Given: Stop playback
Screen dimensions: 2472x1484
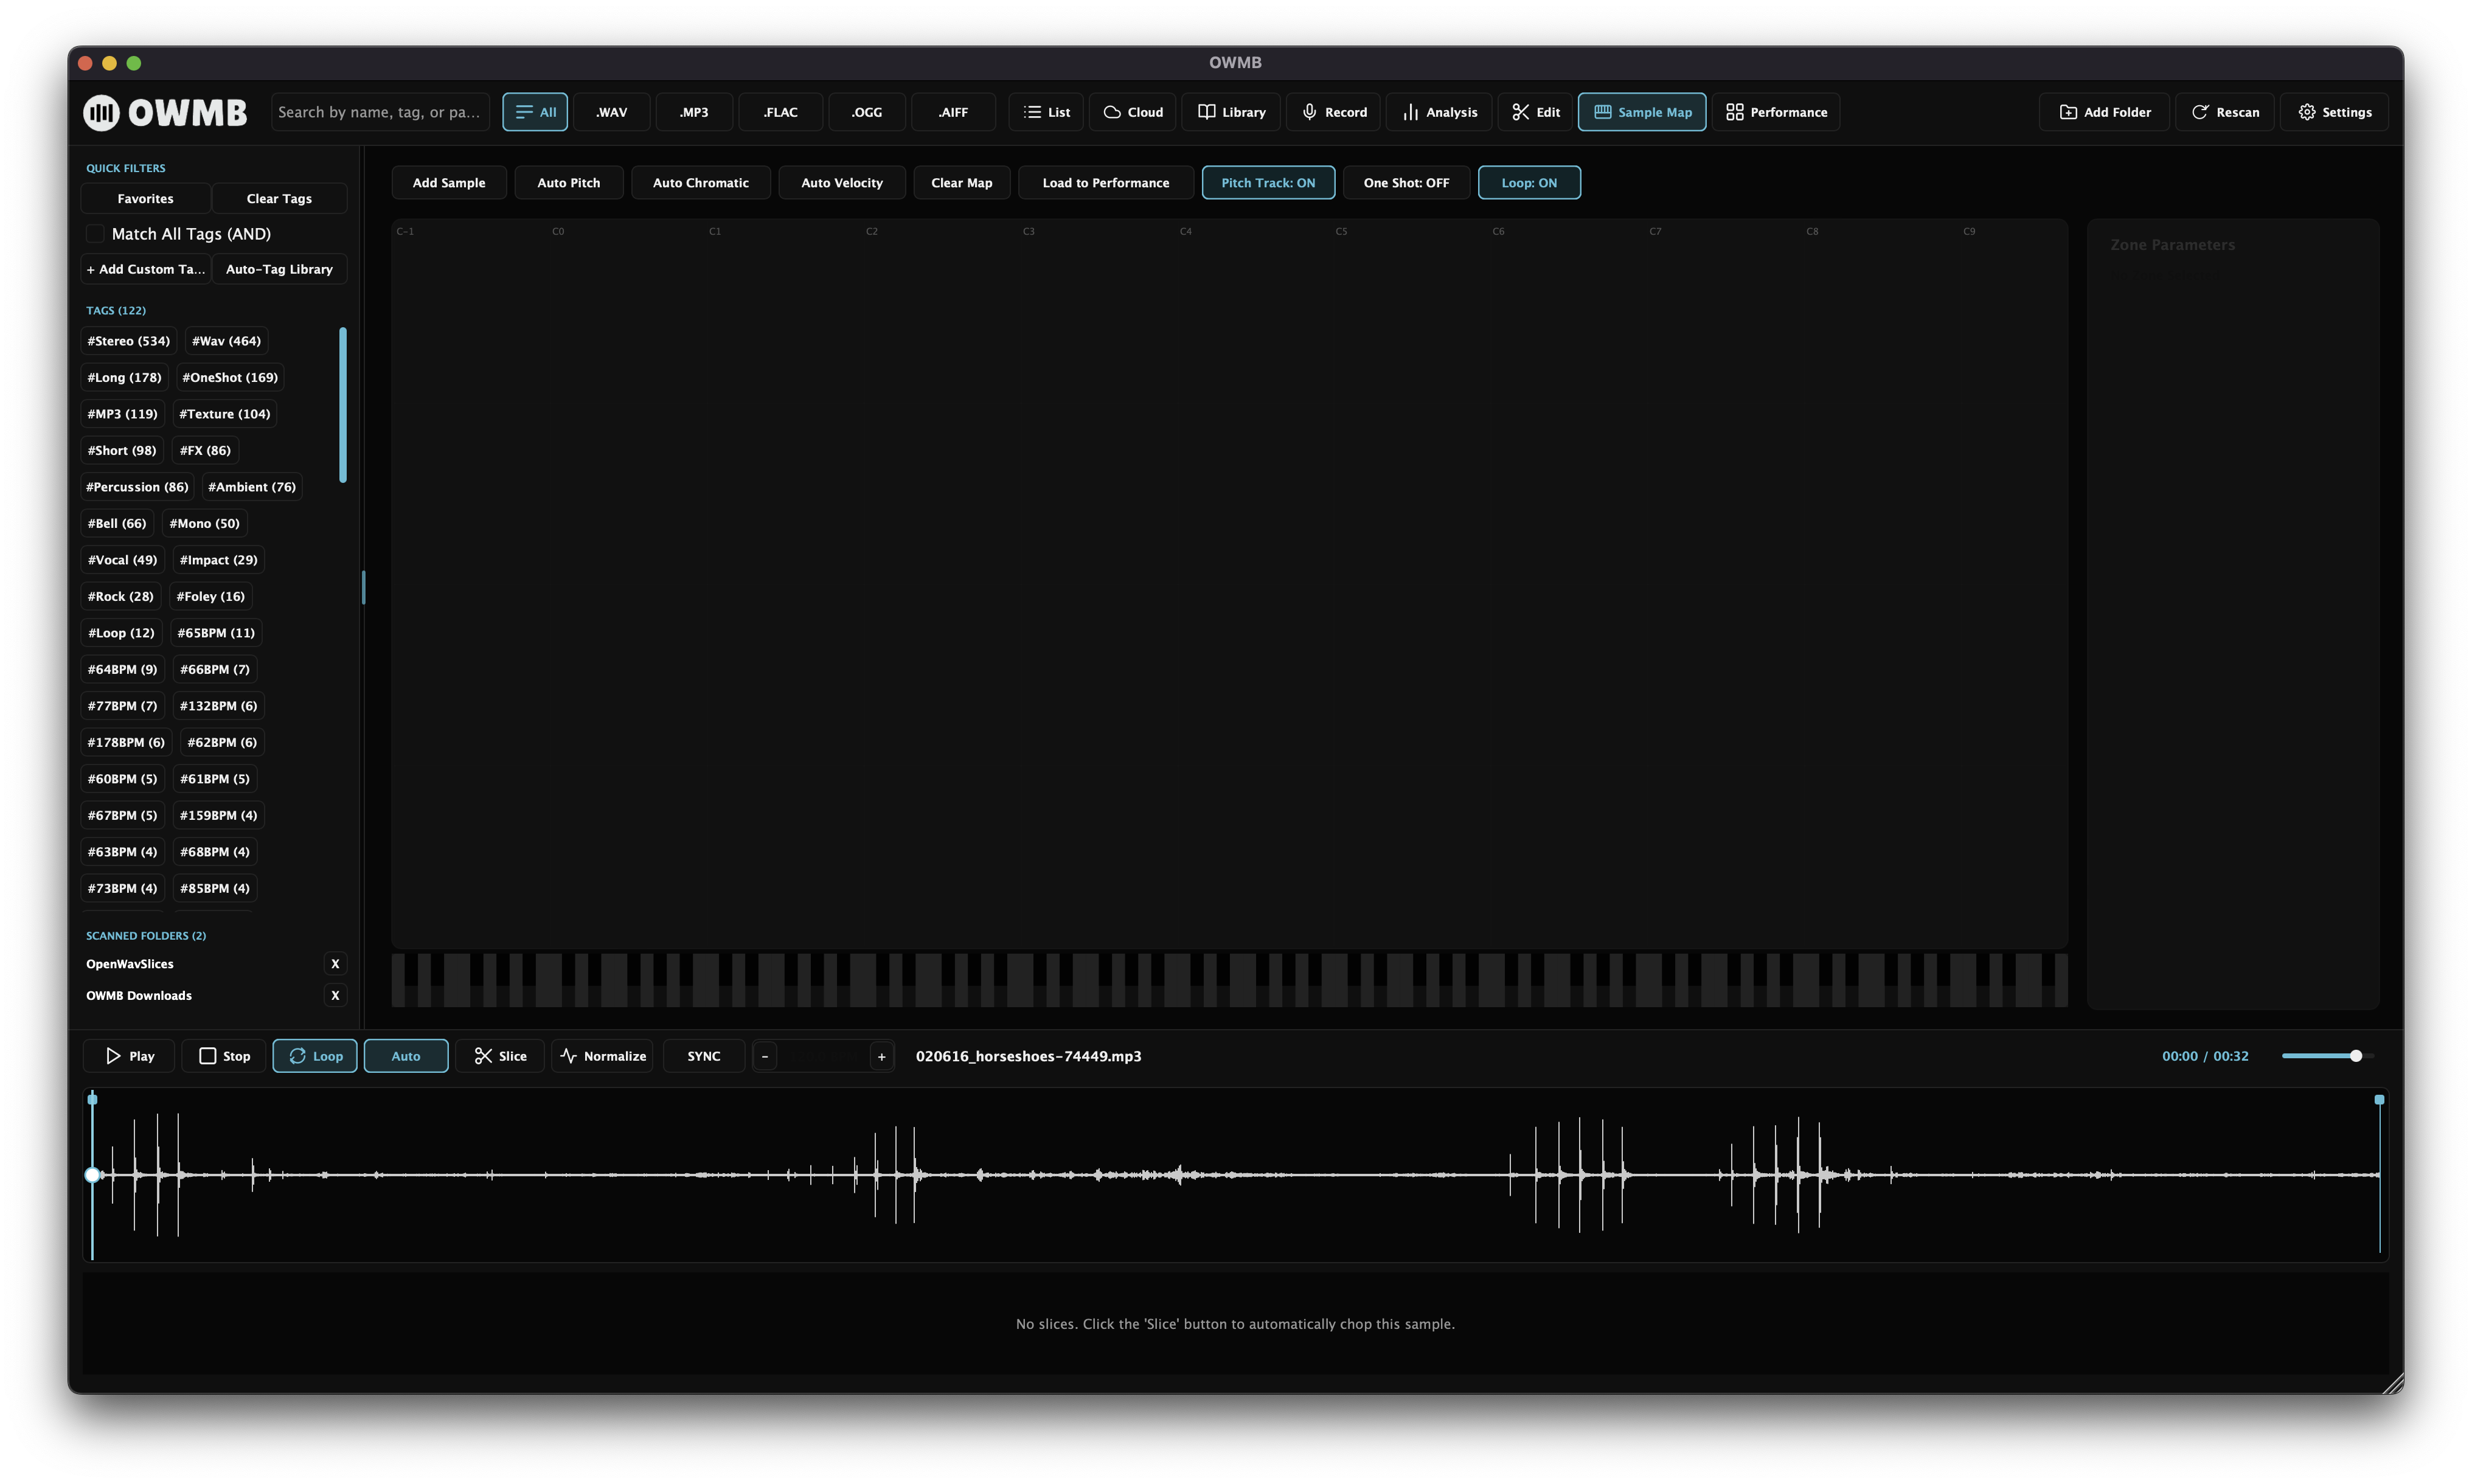Looking at the screenshot, I should coord(224,1056).
